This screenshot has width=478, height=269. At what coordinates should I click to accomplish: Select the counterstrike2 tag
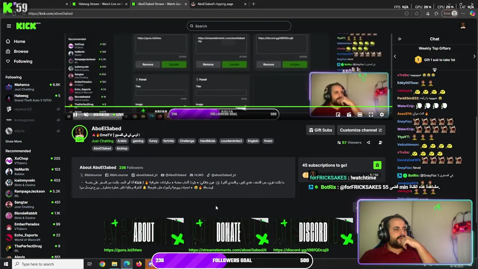tap(231, 141)
